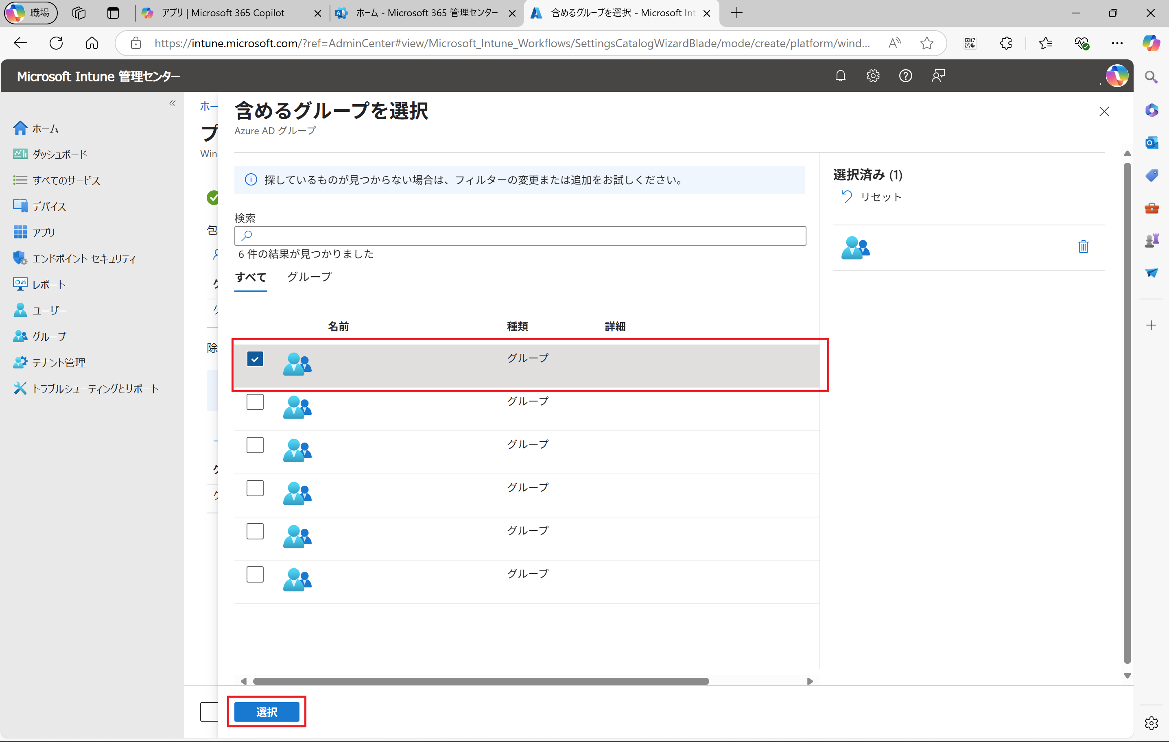The image size is (1169, 742).
Task: Click the horizontal scrollbar right arrow
Action: coord(810,681)
